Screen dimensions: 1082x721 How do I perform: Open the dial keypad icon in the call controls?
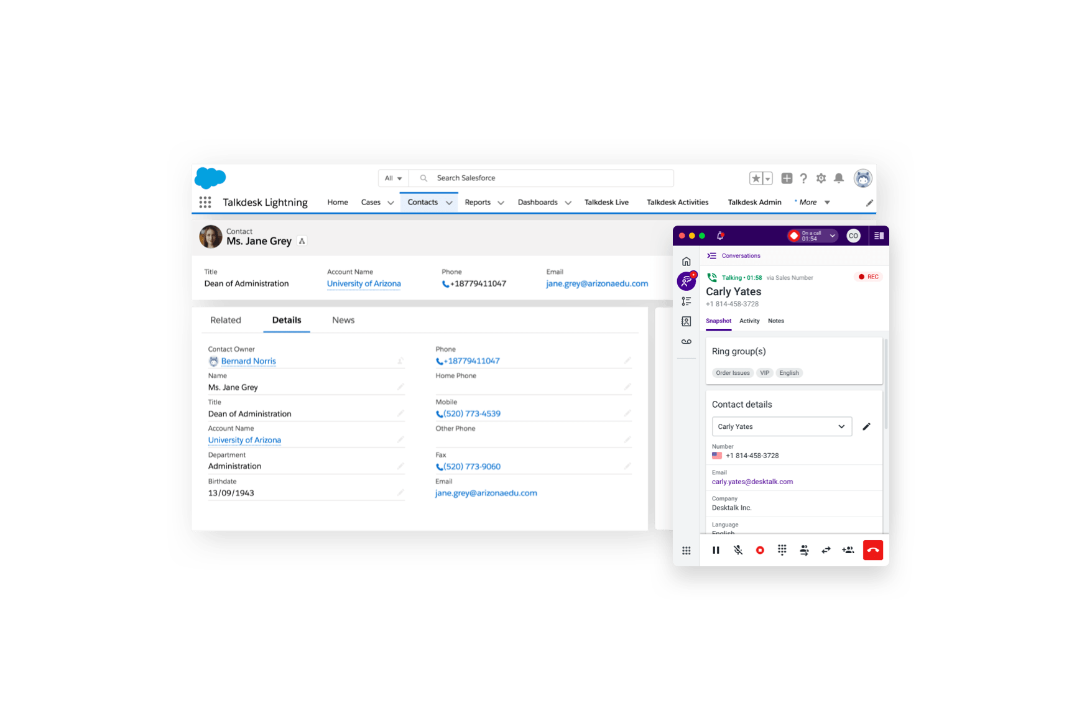(x=782, y=550)
